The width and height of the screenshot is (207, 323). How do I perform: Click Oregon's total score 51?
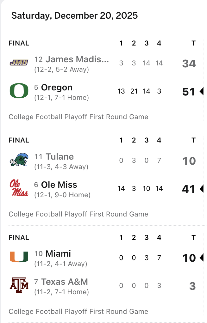point(189,92)
